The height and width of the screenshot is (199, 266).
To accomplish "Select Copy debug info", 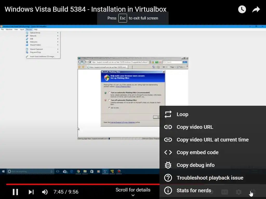I will [212, 165].
